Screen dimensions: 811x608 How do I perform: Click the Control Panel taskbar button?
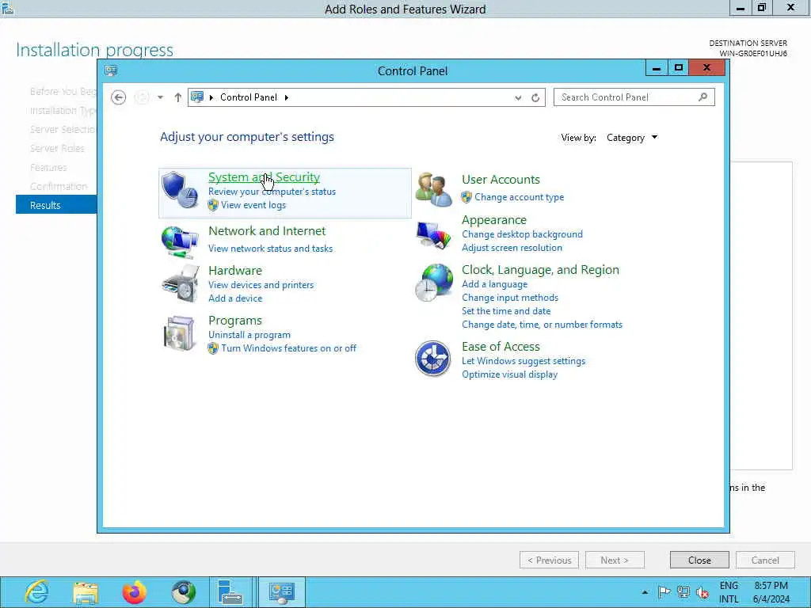[282, 591]
